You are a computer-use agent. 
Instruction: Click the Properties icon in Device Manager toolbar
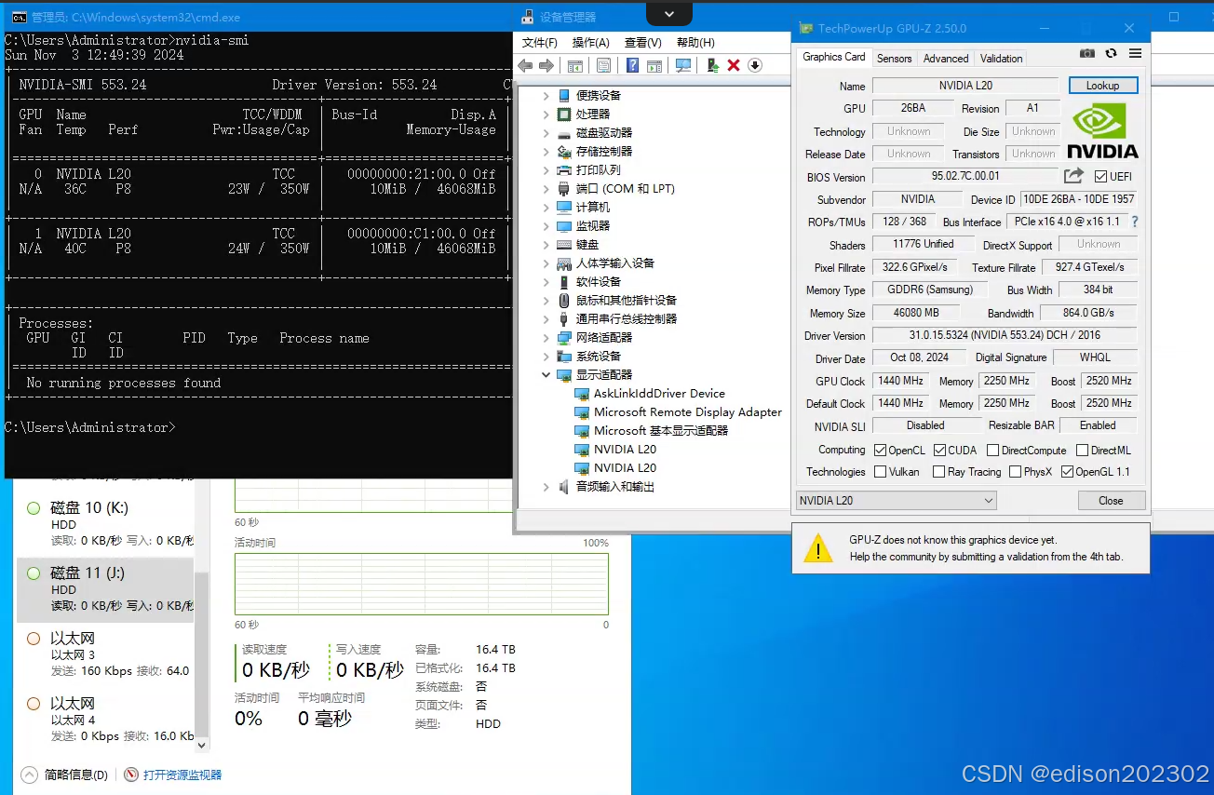coord(603,65)
